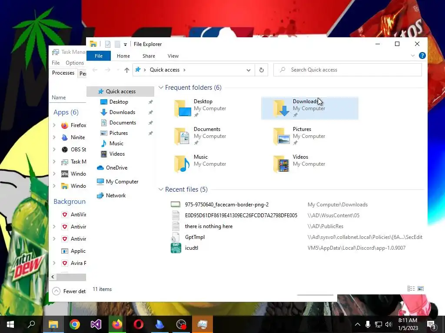The height and width of the screenshot is (333, 445).
Task: Select the Documents folder icon in Frequent folders
Action: coord(183,136)
